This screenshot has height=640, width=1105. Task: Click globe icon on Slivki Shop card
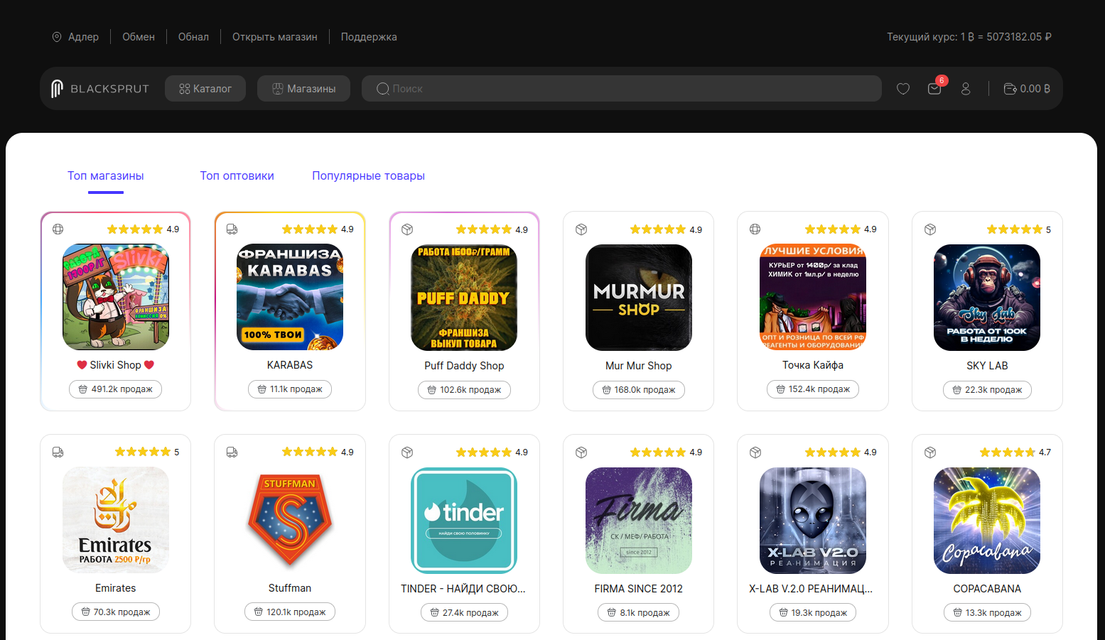[58, 229]
